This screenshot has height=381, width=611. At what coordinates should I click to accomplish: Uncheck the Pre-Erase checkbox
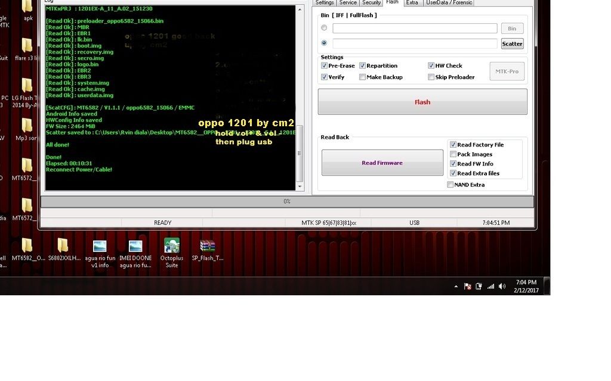(325, 66)
